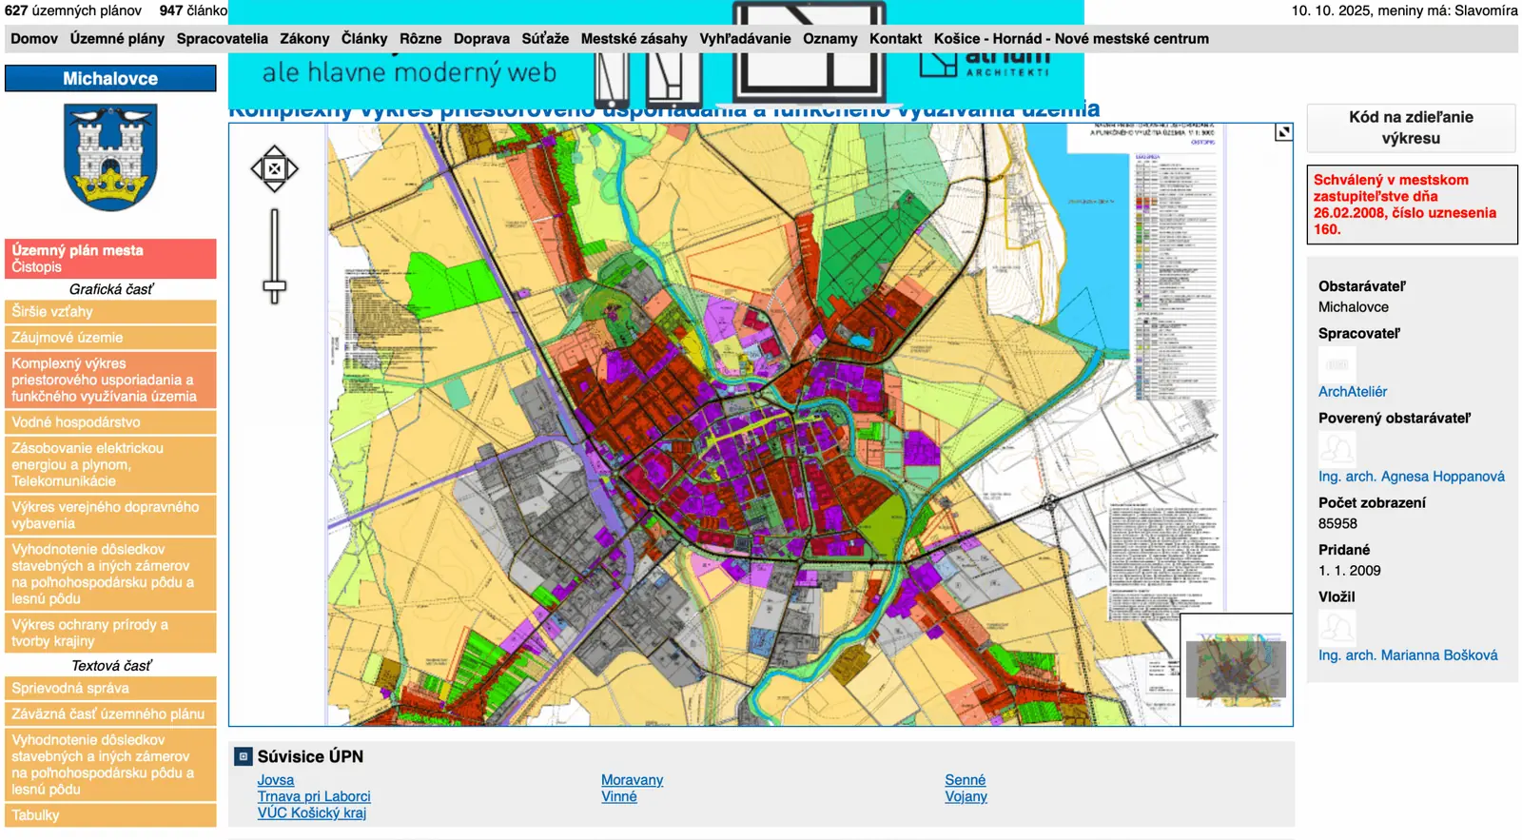Open the Jovsa neighbouring plan link
The width and height of the screenshot is (1522, 840).
point(276,780)
